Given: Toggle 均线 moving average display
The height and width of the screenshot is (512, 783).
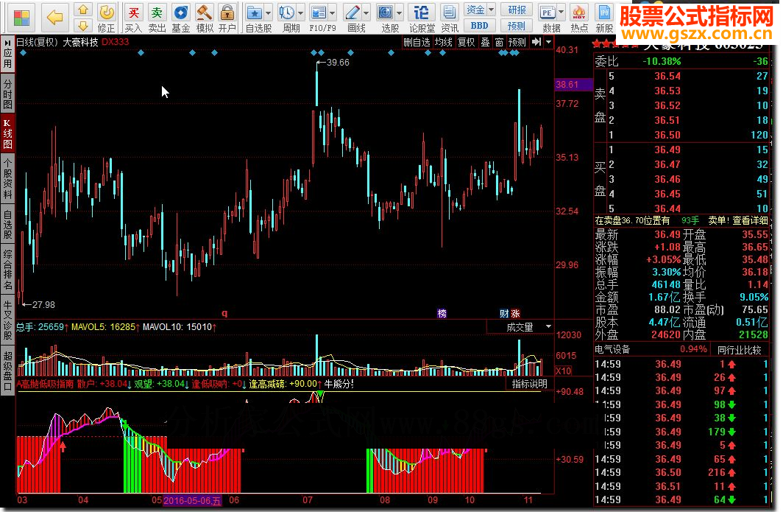Looking at the screenshot, I should point(444,42).
